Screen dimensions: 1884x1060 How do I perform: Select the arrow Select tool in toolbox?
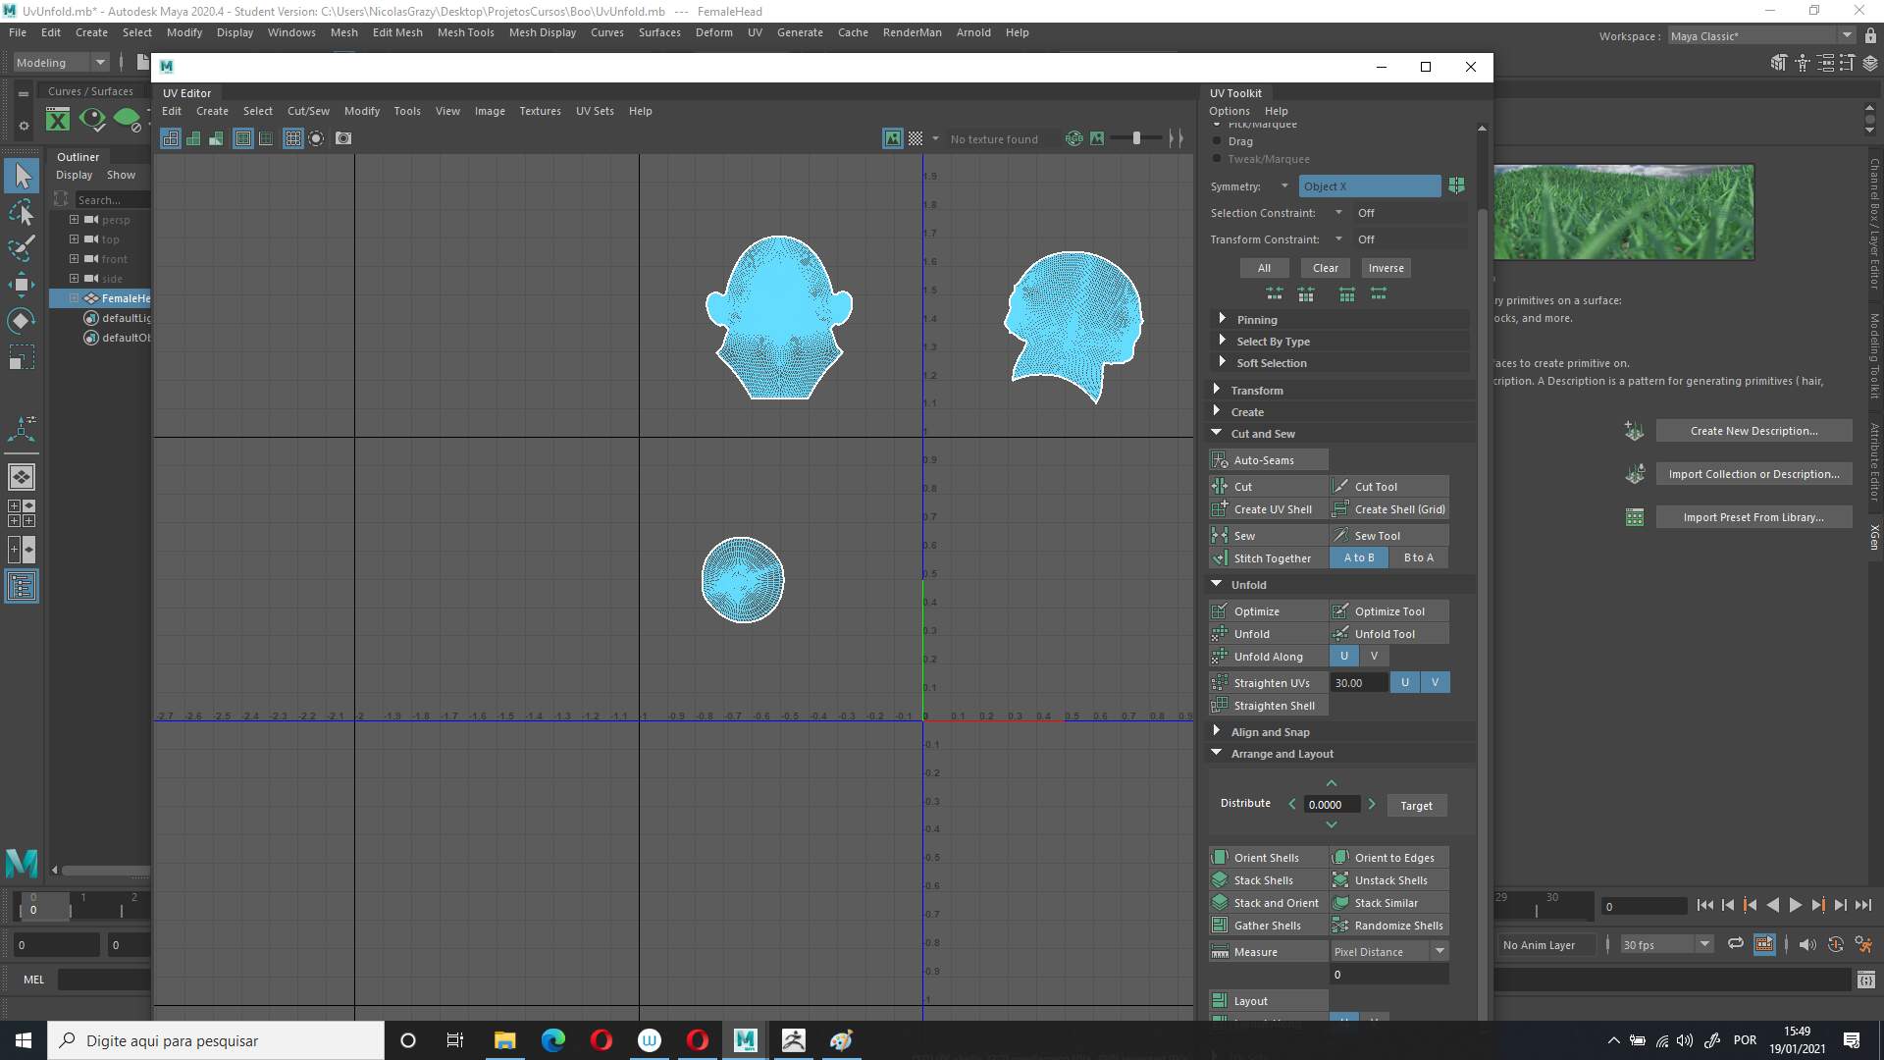tap(22, 176)
